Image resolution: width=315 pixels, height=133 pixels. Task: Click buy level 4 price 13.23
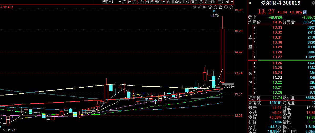277,78
